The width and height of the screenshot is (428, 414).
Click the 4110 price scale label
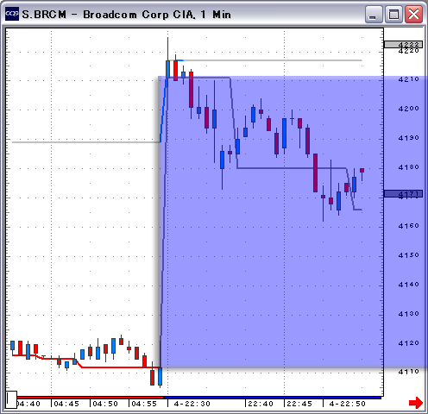click(x=408, y=372)
